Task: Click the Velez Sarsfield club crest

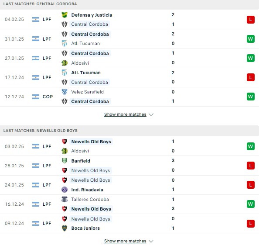Action: click(x=65, y=92)
